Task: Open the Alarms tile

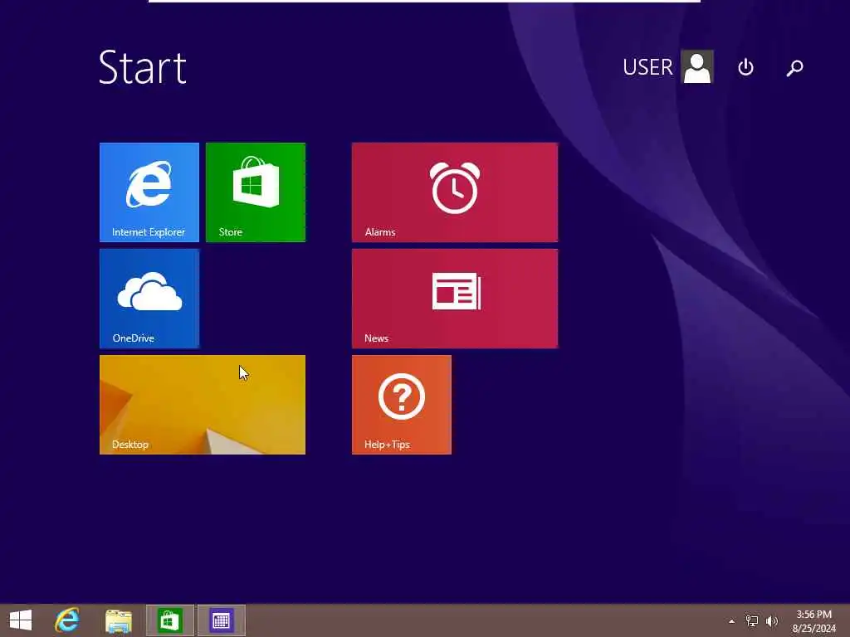Action: 454,192
